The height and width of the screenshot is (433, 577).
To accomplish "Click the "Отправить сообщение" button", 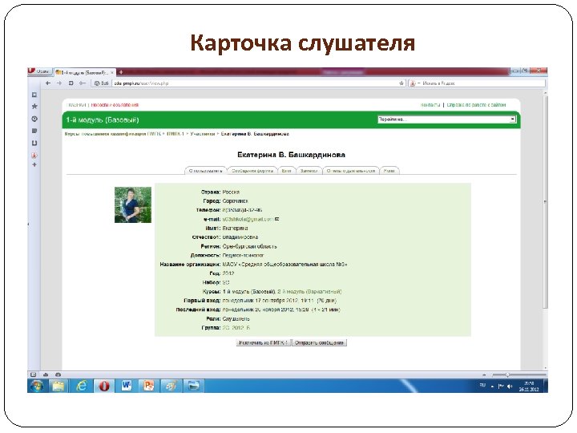I will (319, 343).
